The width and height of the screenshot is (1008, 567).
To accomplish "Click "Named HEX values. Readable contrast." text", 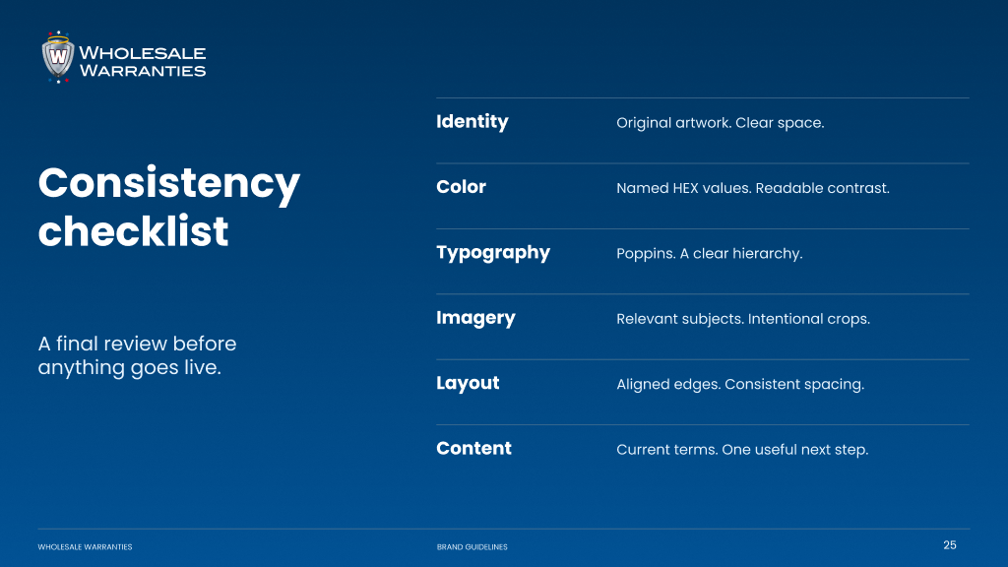I will (x=753, y=188).
